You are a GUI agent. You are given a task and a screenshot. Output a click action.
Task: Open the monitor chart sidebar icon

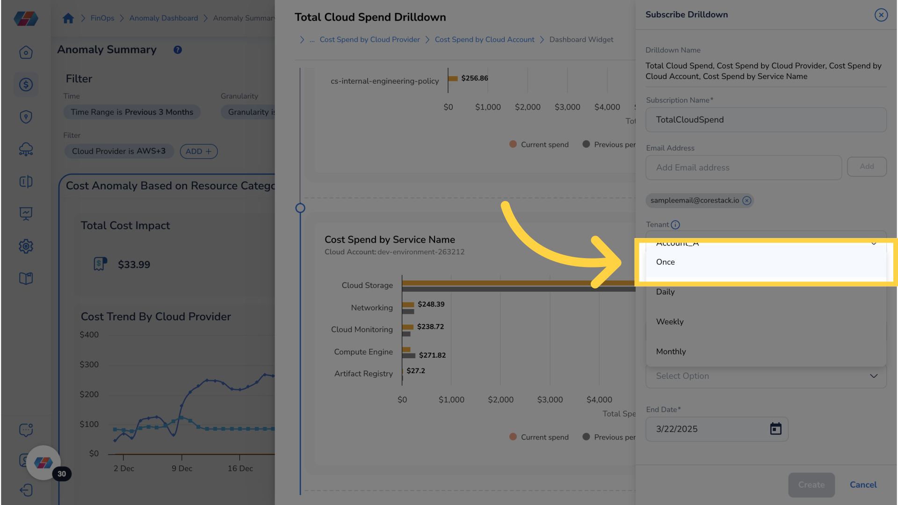(26, 214)
